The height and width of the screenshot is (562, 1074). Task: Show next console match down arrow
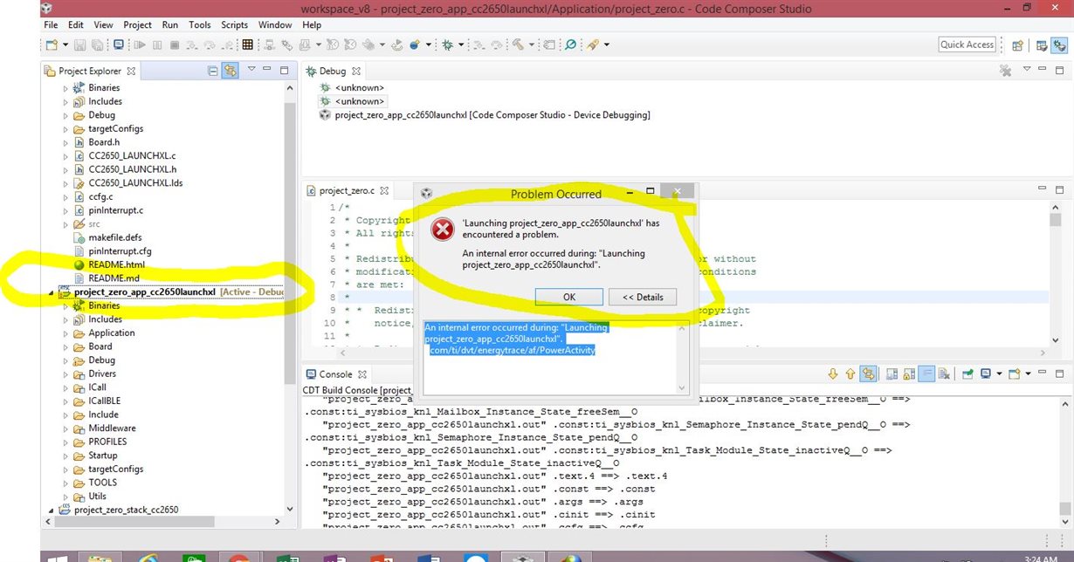point(835,374)
